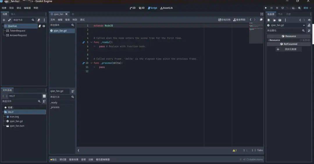The height and width of the screenshot is (164, 314).
Task: Fold the _process function
Action: click(x=92, y=63)
